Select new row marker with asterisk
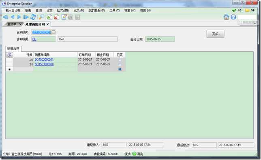The height and width of the screenshot is (160, 261). click(x=9, y=69)
